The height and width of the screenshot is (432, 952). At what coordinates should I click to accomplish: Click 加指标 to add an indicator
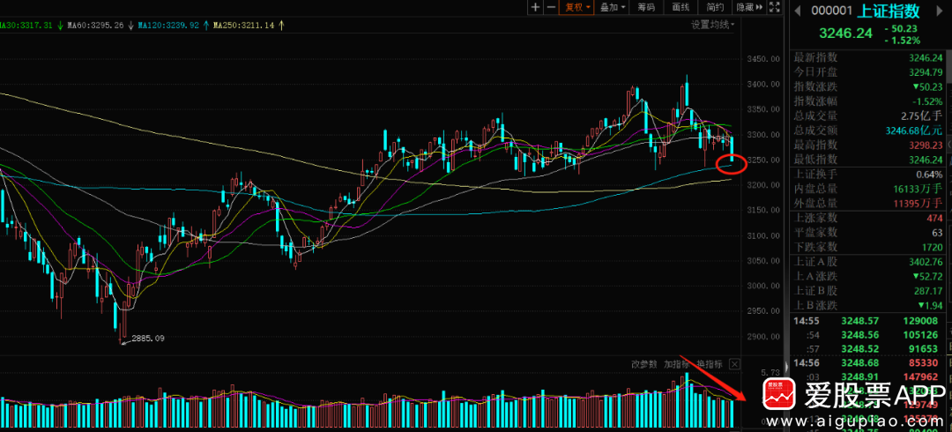point(676,365)
